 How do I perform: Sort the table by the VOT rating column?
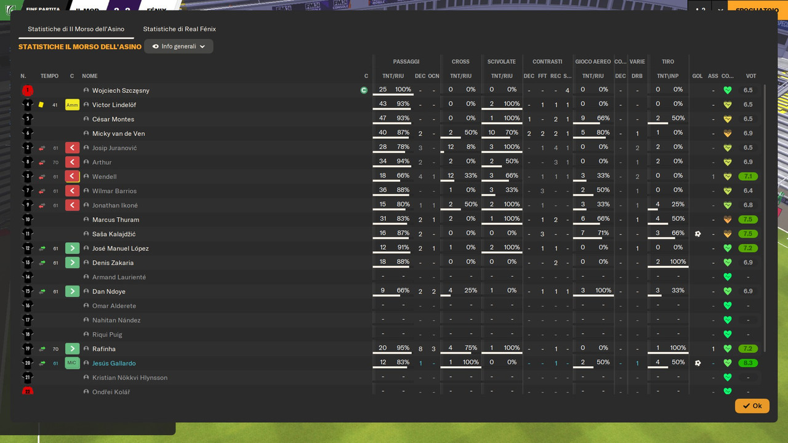[x=750, y=76]
